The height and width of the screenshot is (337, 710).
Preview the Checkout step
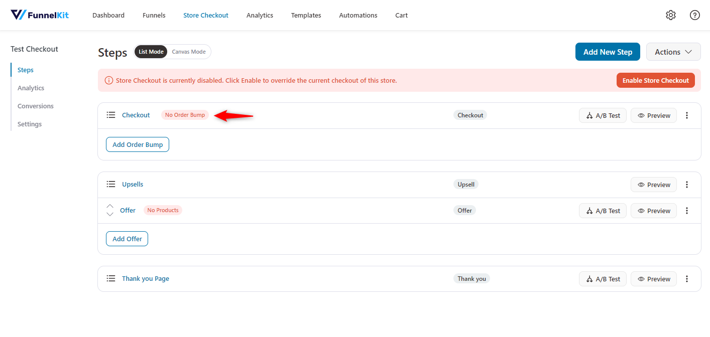(654, 115)
